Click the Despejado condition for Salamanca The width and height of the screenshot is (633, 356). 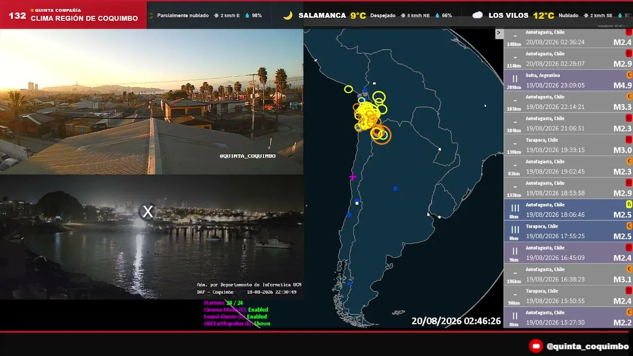383,15
